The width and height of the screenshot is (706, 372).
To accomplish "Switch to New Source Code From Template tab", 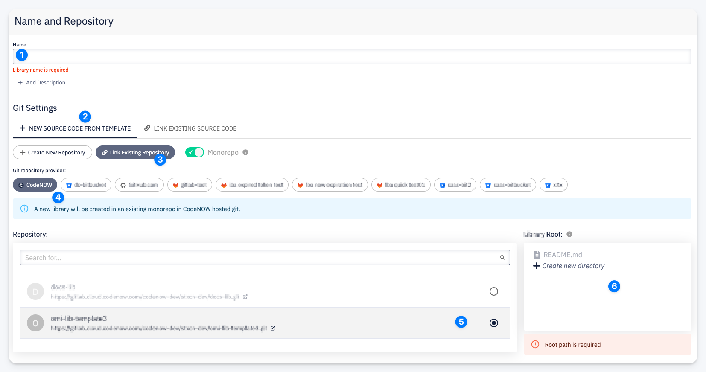I will [x=75, y=128].
